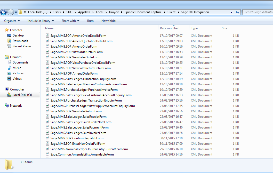Screen dimensions: 273x173
Task: Click the folder icon in address bar
Action: click(x=21, y=12)
